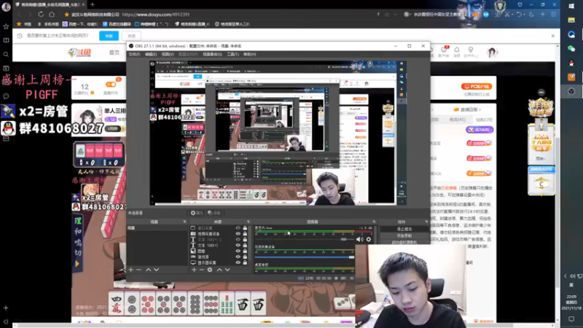
Task: Open user avatar on Douyu header
Action: 492,52
